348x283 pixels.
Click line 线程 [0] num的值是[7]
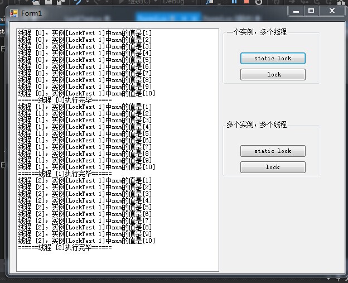pos(85,73)
